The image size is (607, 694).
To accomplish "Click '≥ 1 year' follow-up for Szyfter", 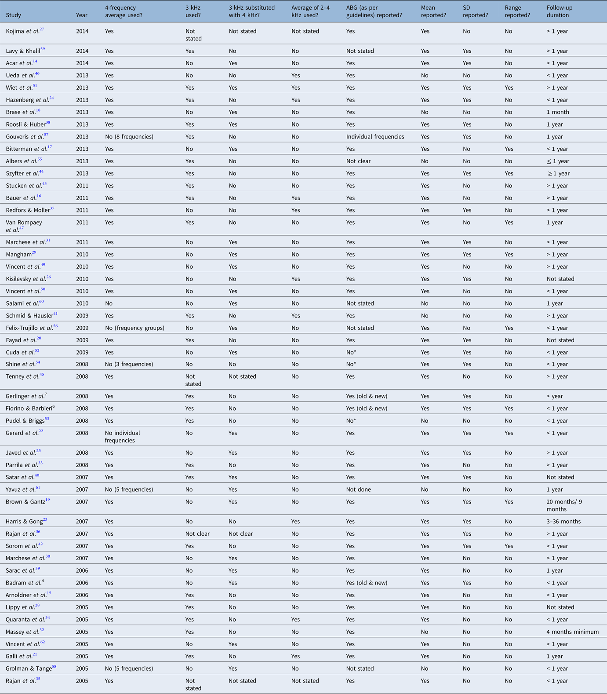I will point(559,174).
